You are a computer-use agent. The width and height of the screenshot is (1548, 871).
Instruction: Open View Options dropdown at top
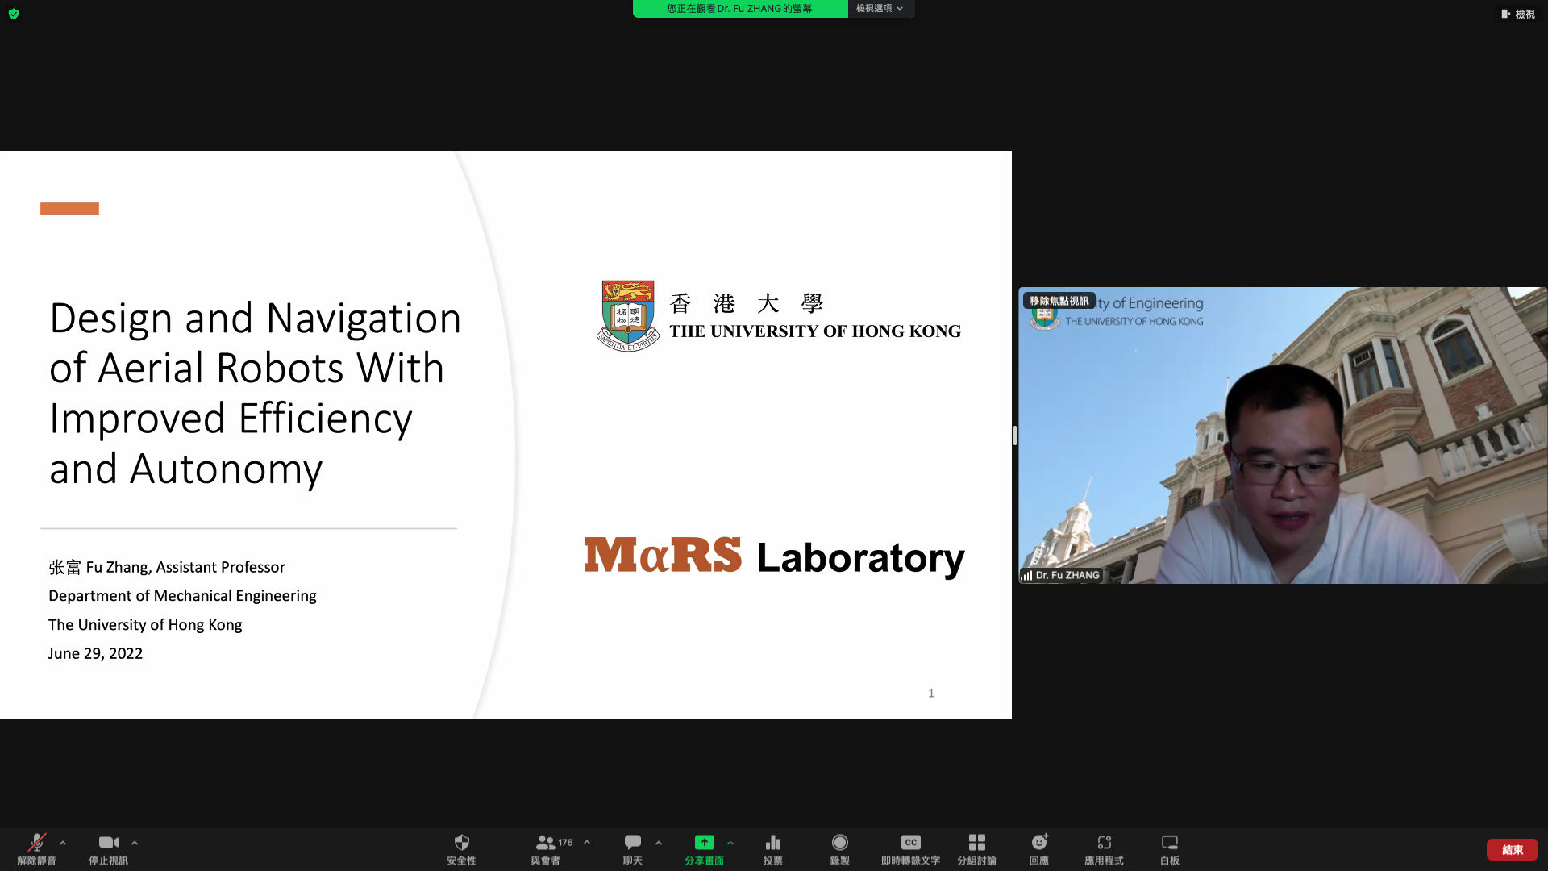pyautogui.click(x=880, y=8)
